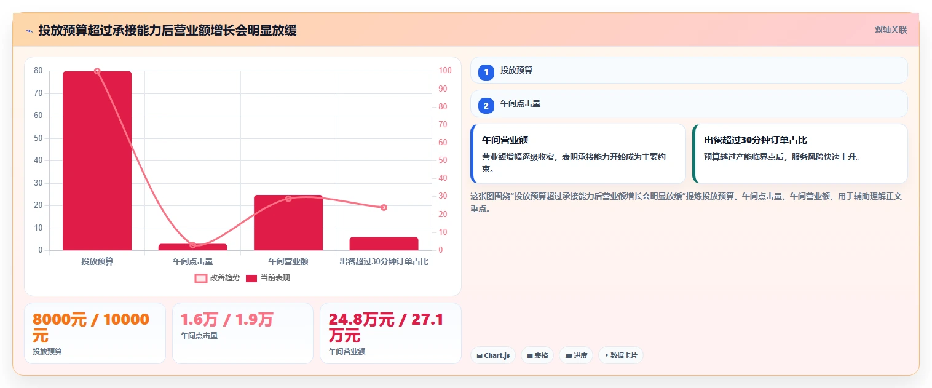
Task: Select the 进度 tag pill
Action: (576, 355)
